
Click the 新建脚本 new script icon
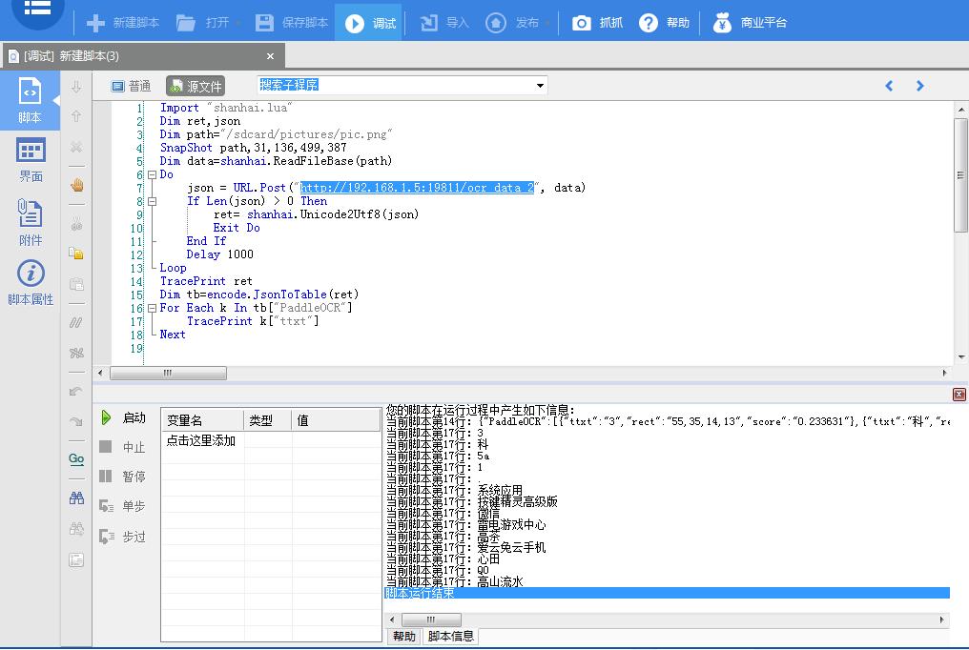pyautogui.click(x=95, y=23)
